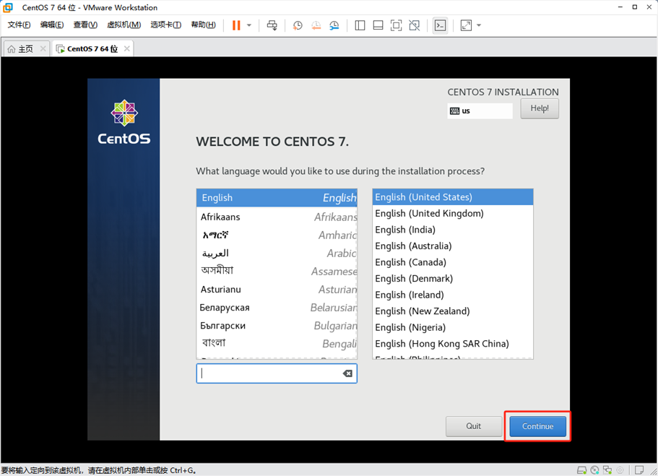This screenshot has height=476, width=658.
Task: Click the network adapter status icon
Action: pyautogui.click(x=607, y=470)
